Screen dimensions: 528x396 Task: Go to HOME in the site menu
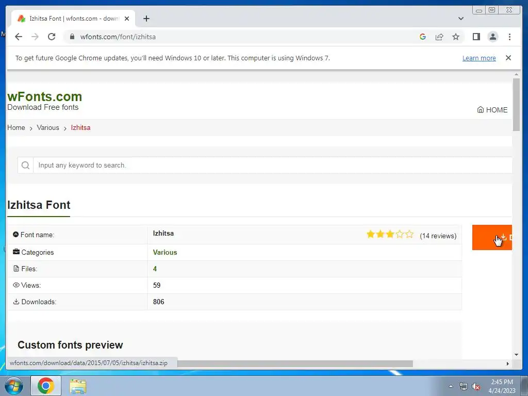click(x=492, y=110)
